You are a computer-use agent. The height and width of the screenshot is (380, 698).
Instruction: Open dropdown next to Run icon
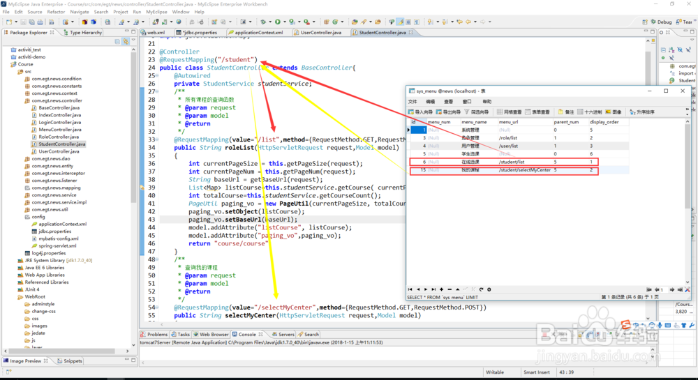284,22
